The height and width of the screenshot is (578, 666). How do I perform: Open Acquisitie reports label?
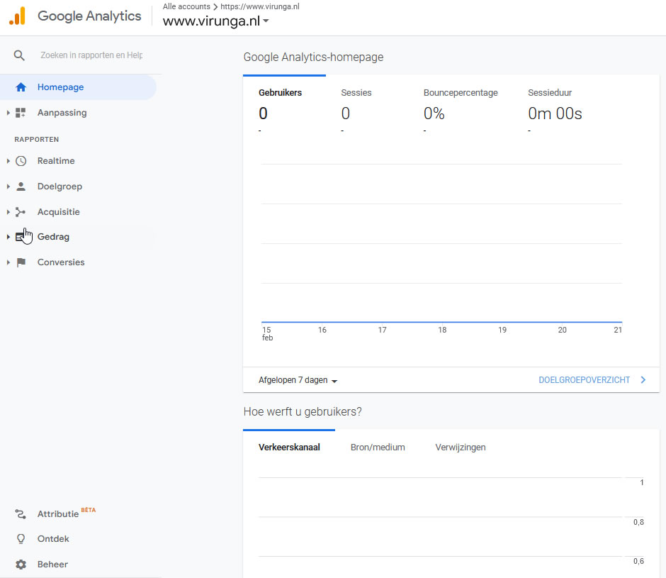coord(59,212)
